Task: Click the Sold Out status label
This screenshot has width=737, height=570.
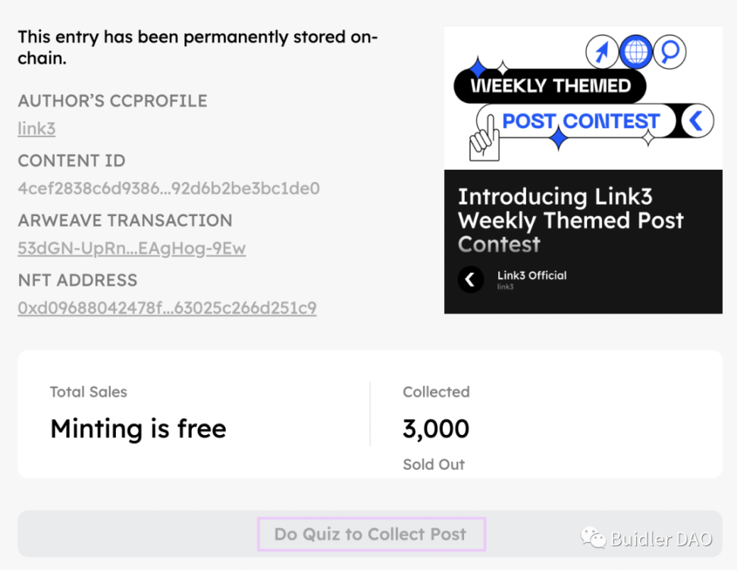Action: 434,465
